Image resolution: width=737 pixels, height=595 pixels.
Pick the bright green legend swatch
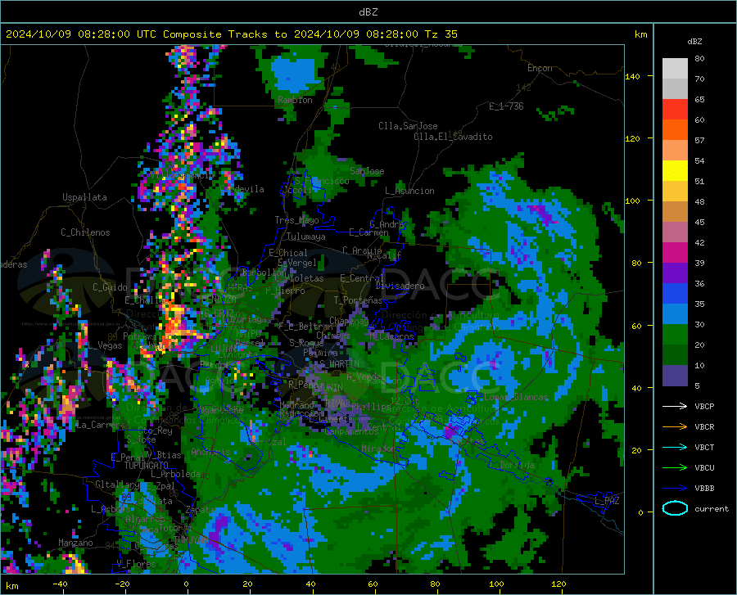tap(675, 335)
